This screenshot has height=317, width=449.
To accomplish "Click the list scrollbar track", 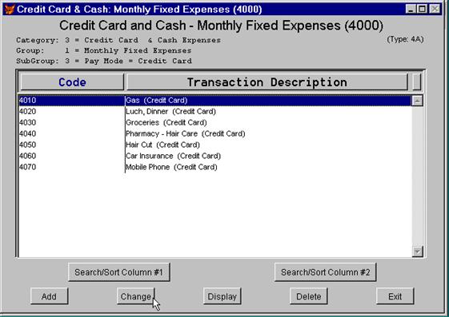I will tap(417, 176).
